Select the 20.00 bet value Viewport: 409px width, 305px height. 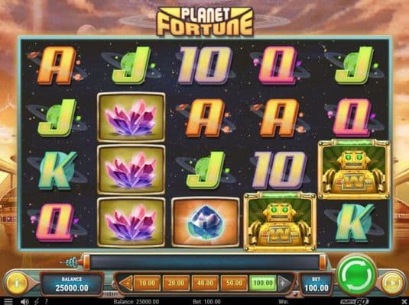pyautogui.click(x=176, y=283)
